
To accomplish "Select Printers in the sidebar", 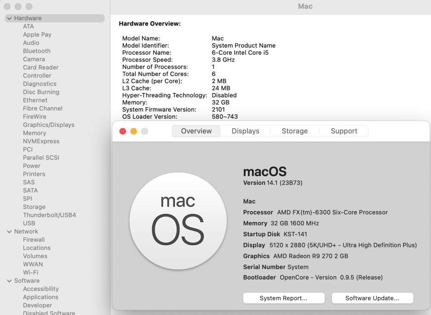I will point(34,174).
